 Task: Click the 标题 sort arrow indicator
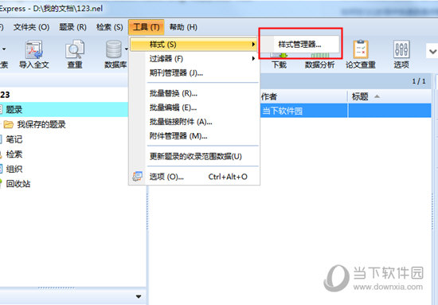(377, 96)
